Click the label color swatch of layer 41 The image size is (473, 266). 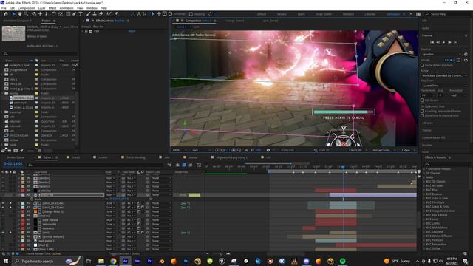(23, 203)
